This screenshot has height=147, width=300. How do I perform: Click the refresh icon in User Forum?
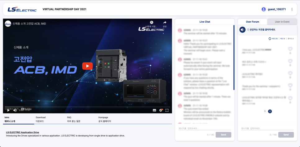pos(270,38)
